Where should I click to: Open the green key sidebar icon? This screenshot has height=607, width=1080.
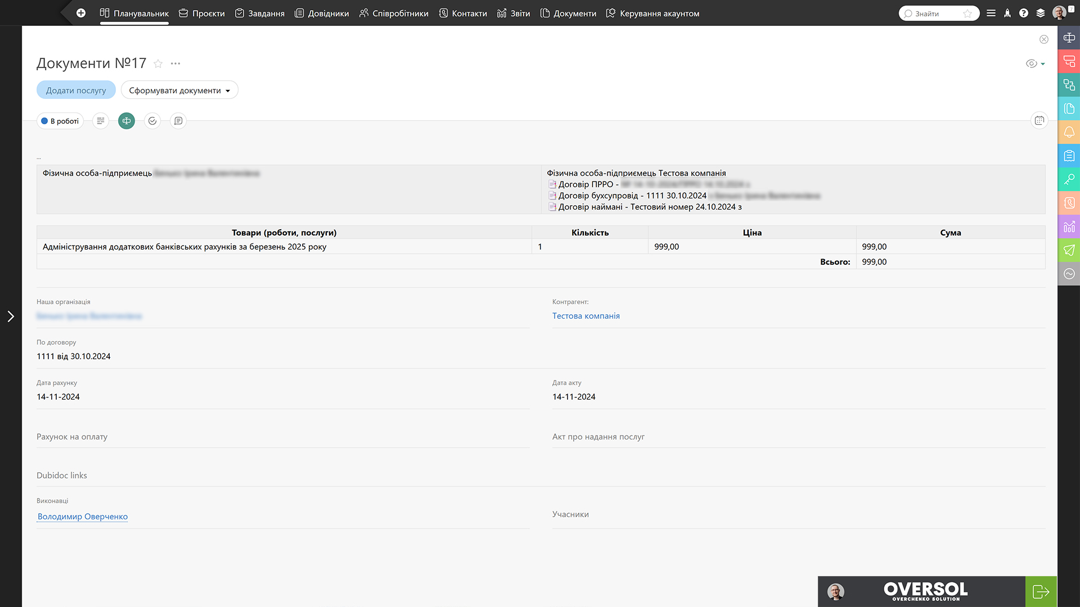1069,179
